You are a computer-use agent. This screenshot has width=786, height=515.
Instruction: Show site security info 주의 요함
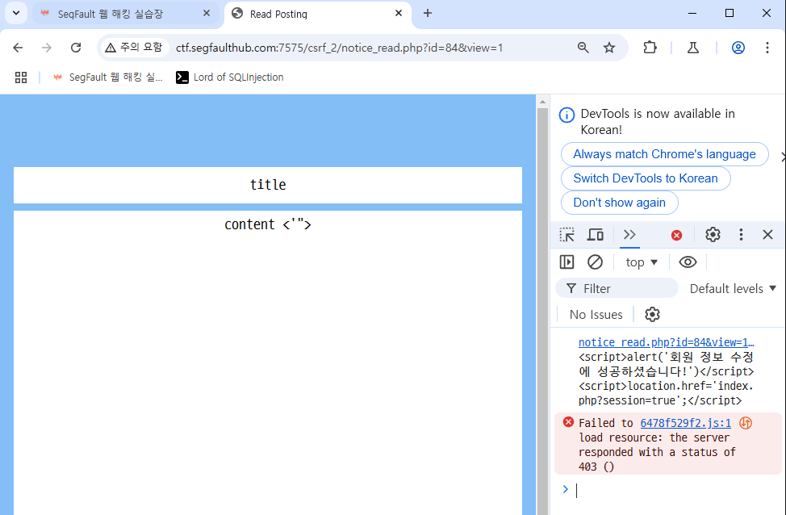point(133,48)
